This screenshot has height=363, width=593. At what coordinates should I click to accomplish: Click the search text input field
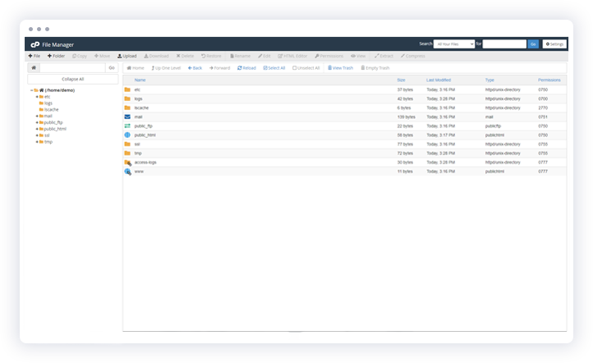503,44
